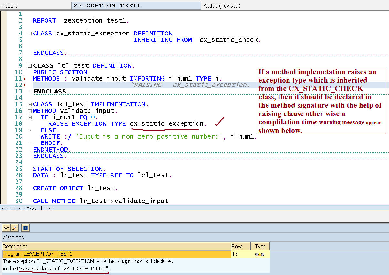Collapse METHOD validate_input block

pyautogui.click(x=30, y=111)
